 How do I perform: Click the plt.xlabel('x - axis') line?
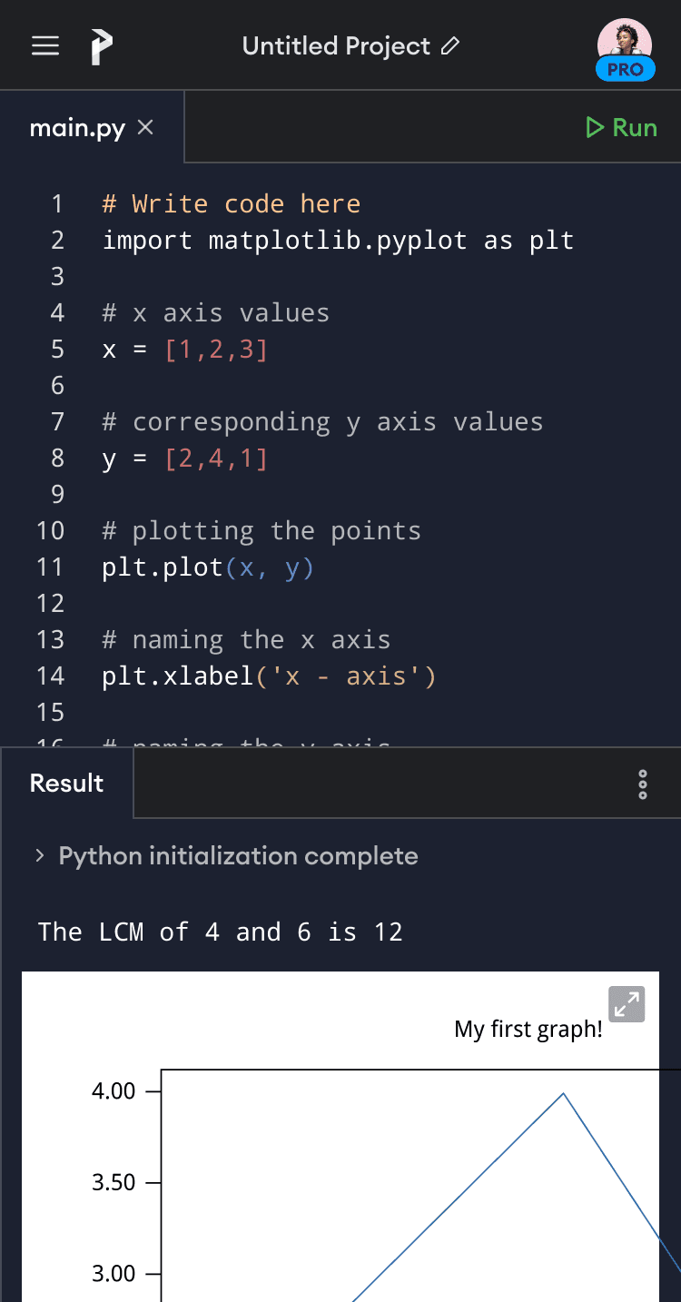[x=269, y=676]
